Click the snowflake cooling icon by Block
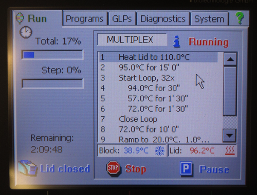Screen dimensions: 257x195 159,150
